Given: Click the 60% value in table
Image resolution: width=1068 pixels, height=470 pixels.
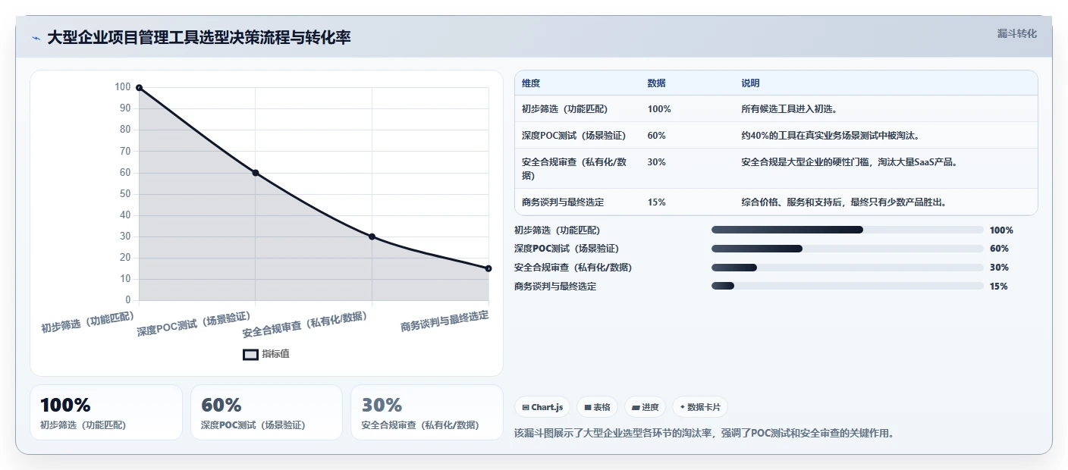Looking at the screenshot, I should pyautogui.click(x=657, y=136).
